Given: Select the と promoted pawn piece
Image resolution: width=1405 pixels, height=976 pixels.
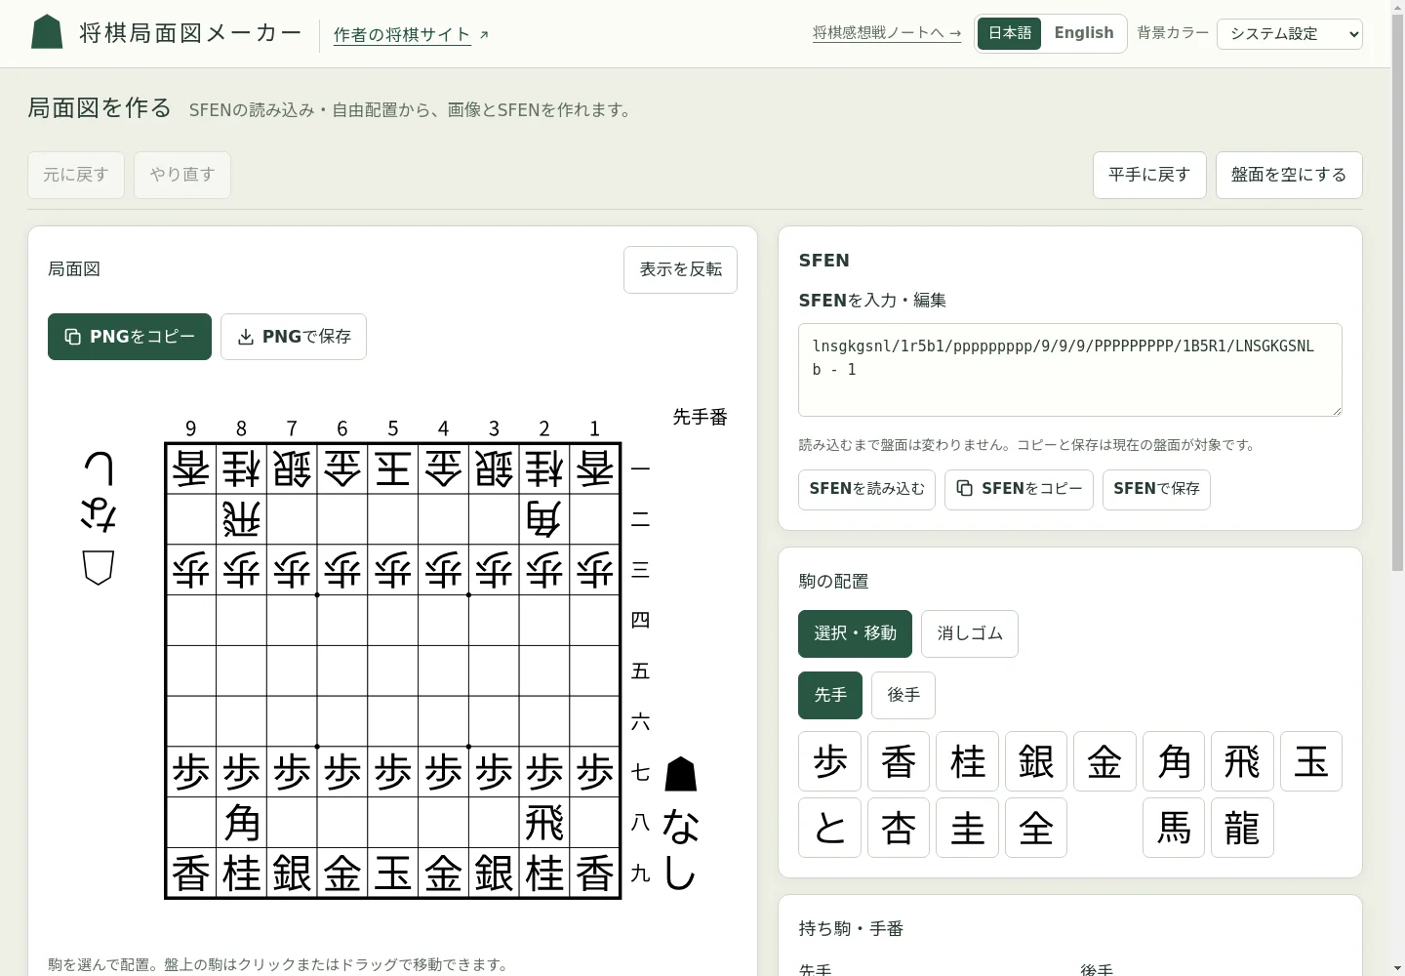Looking at the screenshot, I should [x=830, y=828].
